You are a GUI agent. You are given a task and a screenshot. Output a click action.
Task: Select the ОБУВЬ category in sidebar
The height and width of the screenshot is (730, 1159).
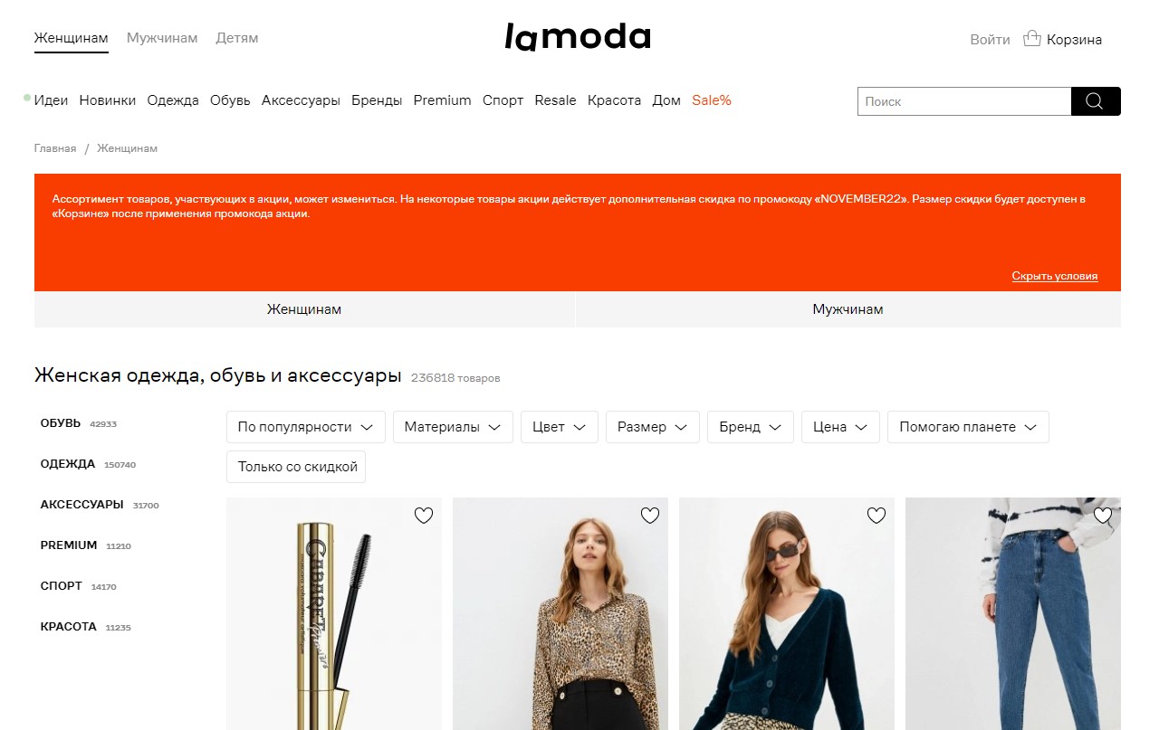61,423
